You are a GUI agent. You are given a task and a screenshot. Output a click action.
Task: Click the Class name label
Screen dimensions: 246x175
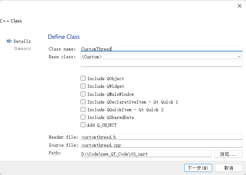62,49
